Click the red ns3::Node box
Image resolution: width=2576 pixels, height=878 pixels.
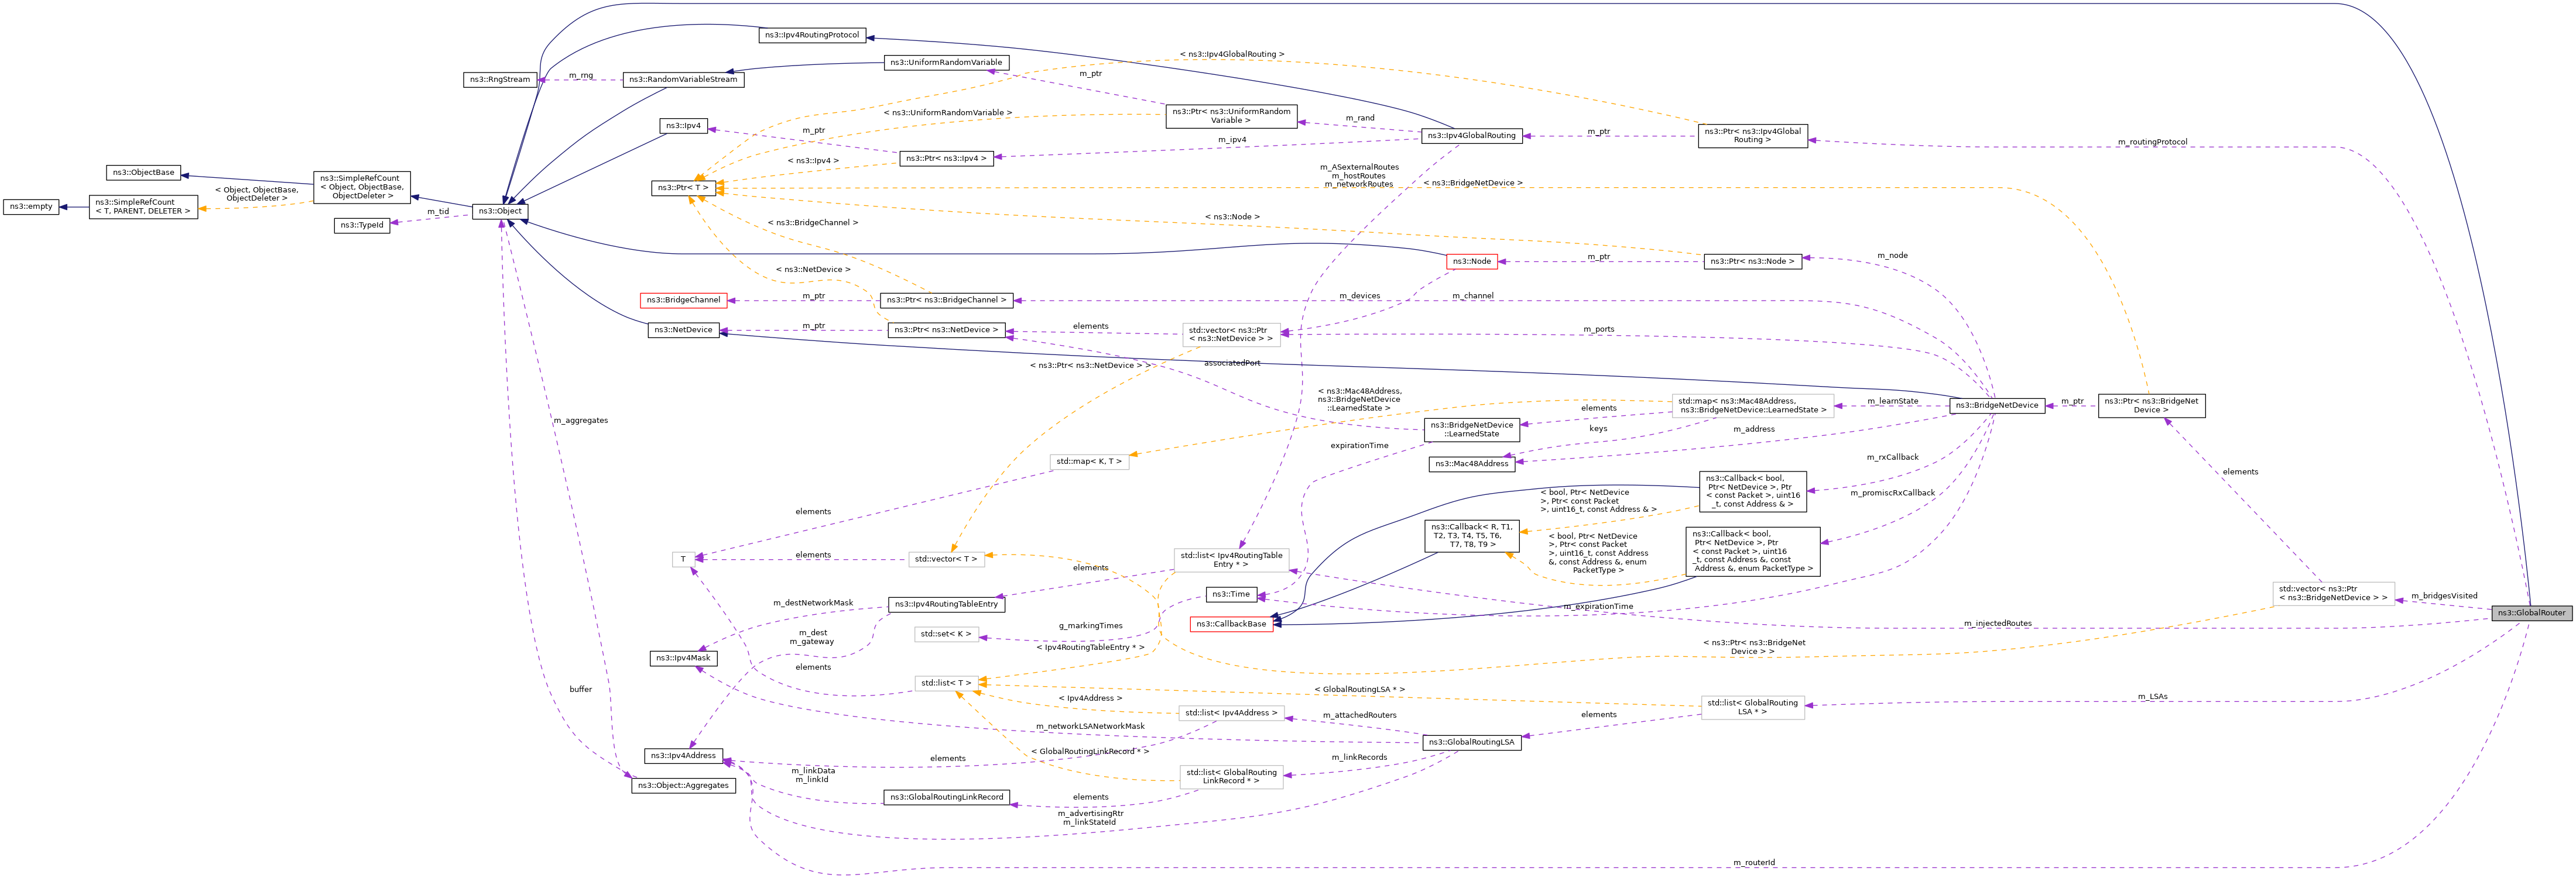(1471, 261)
